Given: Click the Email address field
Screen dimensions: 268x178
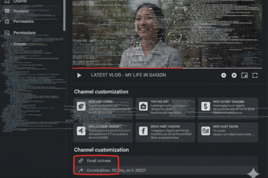Looking at the screenshot, I should (x=166, y=161).
